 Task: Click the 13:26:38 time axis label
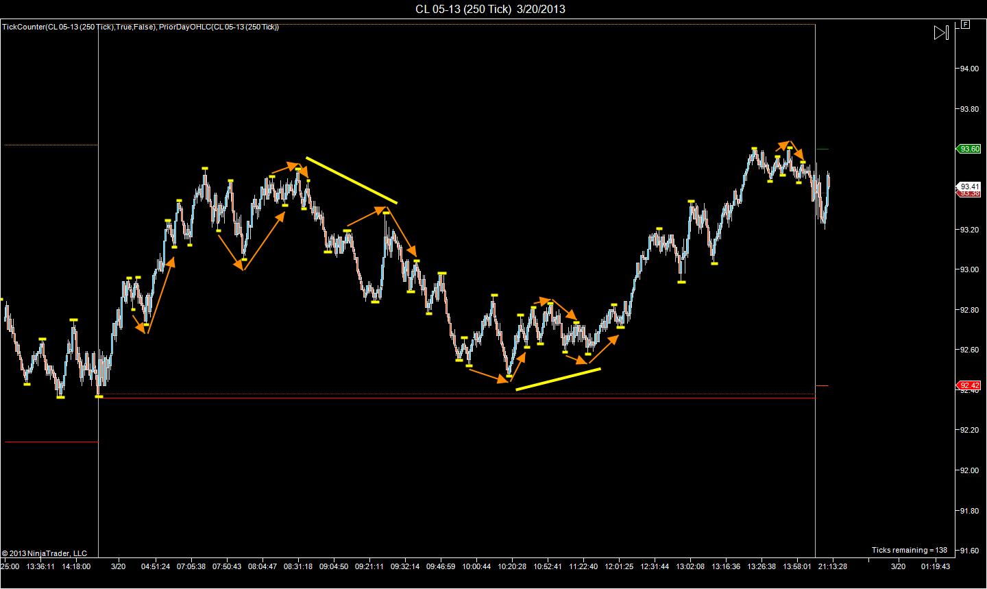coord(761,566)
